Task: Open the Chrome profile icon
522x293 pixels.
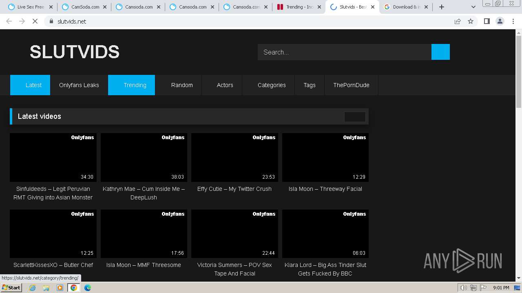Action: click(500, 21)
